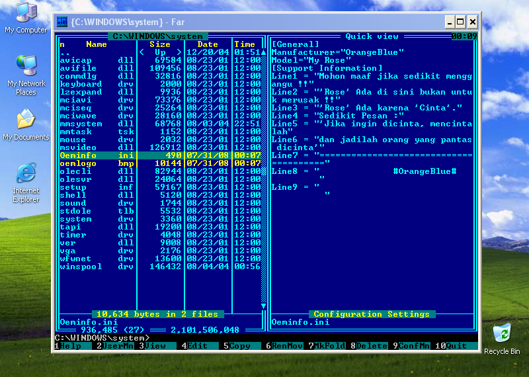Select the stdole tlb file row
Viewport: 529px width, 377px height.
(160, 211)
